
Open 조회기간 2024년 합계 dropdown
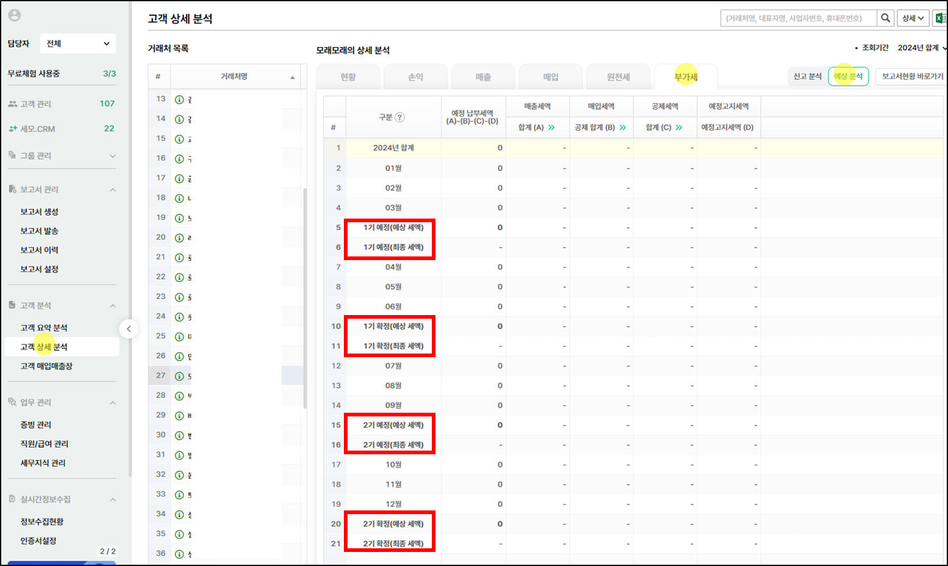[x=921, y=48]
